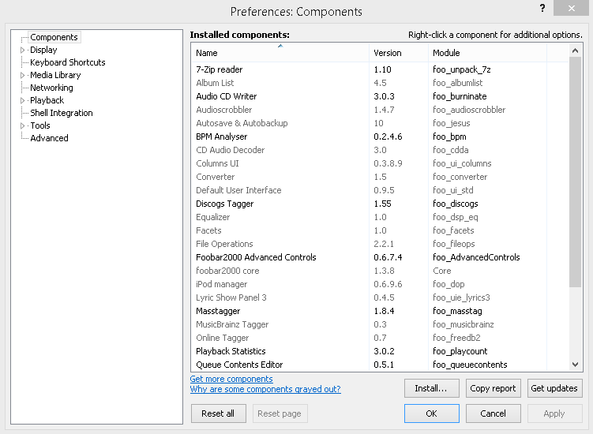Expand the Tools tree node
This screenshot has width=593, height=434.
pyautogui.click(x=22, y=126)
